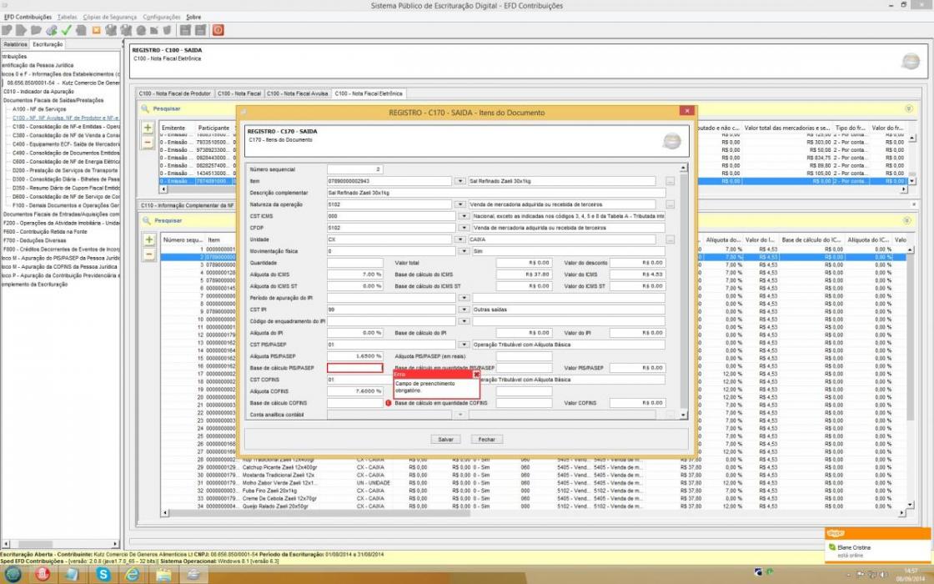Collapse the upper Pesquisar panel chevron
Screen dimensions: 934x584
pyautogui.click(x=908, y=109)
